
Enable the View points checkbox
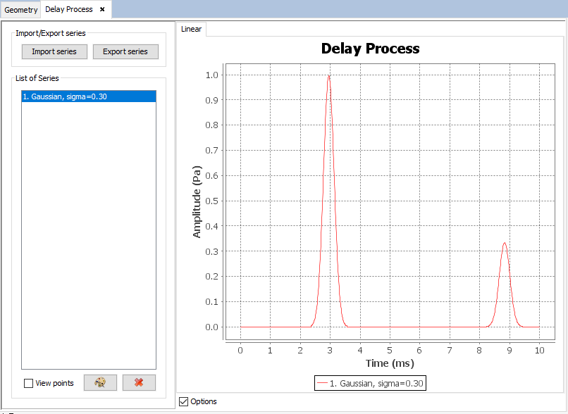[x=29, y=384]
